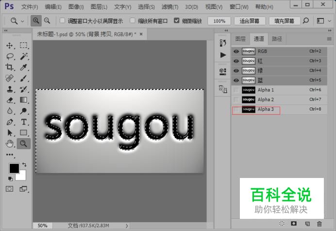Screen dimensions: 336x231
Task: Select the Rectangular Marquee tool
Action: point(24,46)
